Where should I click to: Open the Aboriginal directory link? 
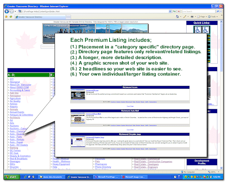coord(15,82)
